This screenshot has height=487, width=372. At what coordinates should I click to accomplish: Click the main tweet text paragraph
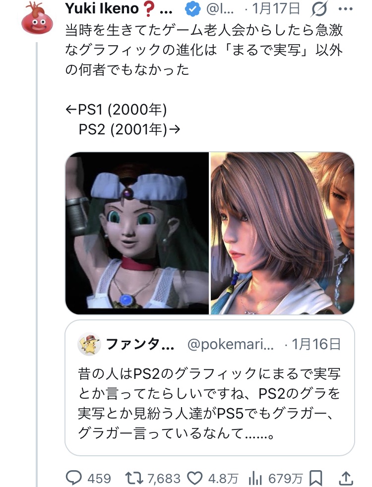(204, 50)
